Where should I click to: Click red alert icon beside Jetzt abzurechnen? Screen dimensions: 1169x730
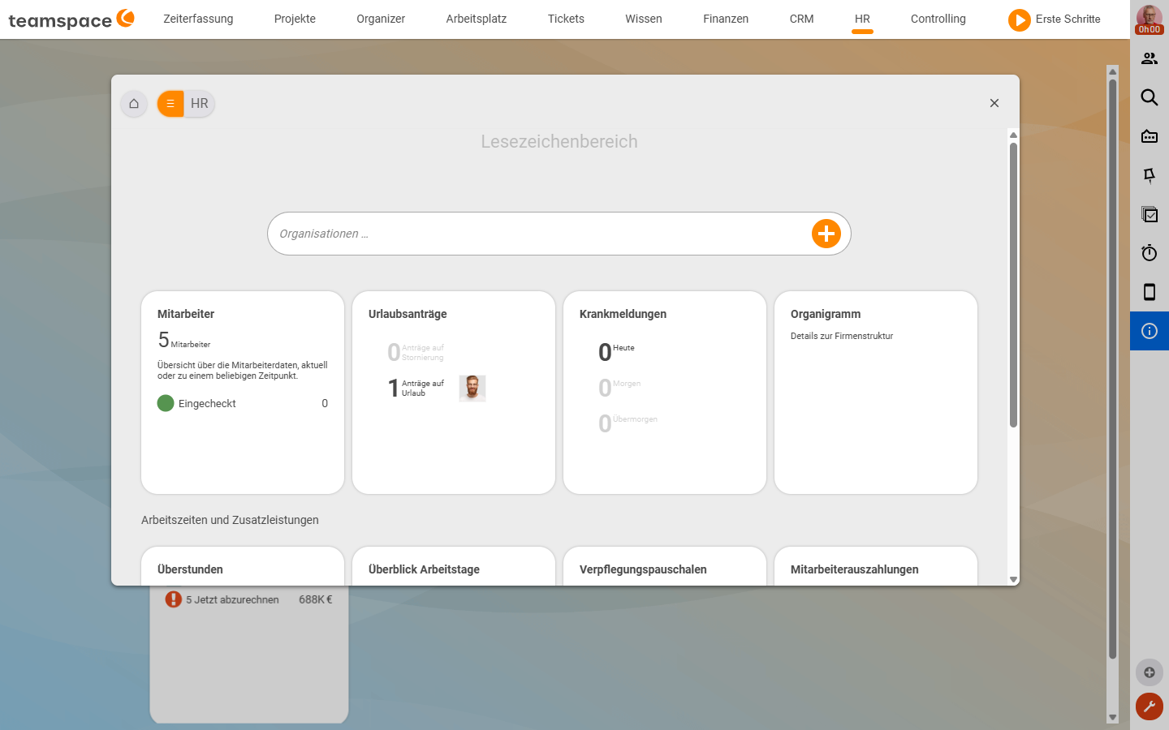(174, 599)
